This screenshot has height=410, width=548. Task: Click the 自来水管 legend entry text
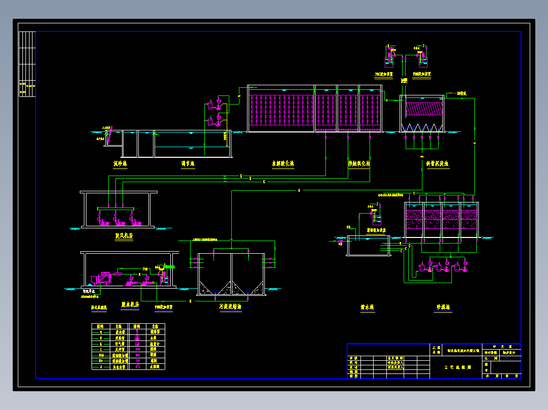point(120,367)
